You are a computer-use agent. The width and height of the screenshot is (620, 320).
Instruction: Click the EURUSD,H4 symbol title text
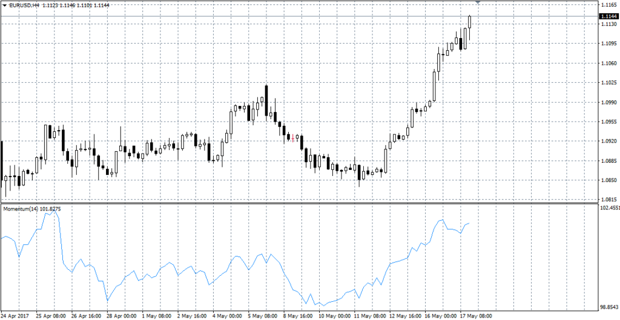24,5
